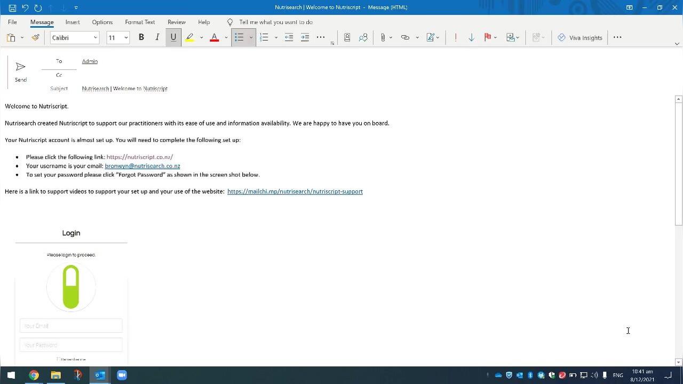Click Viva Insights button
Viewport: 683px width, 384px height.
point(579,37)
